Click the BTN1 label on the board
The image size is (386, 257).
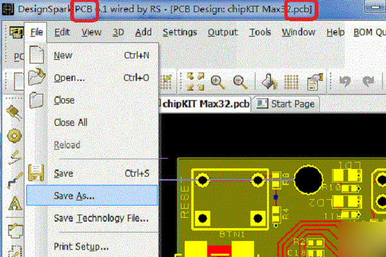[232, 235]
